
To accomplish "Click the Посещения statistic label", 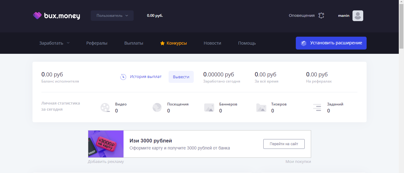I will 178,104.
